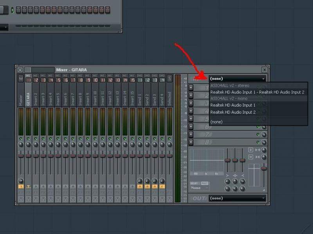
Task: Open the audio input (none) dropdown
Action: click(237, 79)
